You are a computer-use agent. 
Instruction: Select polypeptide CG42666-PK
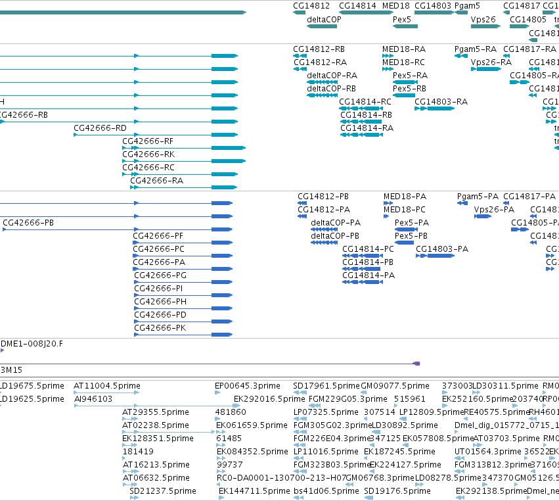point(160,328)
